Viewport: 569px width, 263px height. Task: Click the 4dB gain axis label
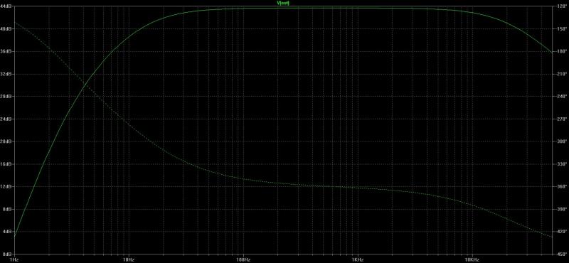click(x=8, y=232)
